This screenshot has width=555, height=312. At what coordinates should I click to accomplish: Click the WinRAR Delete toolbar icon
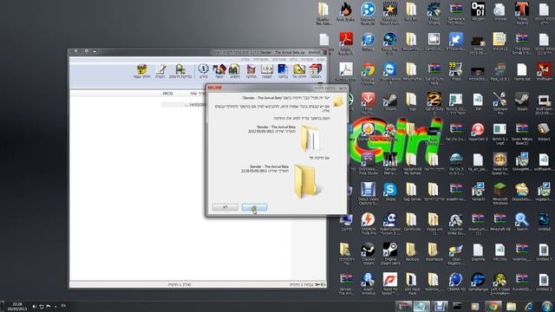pos(251,71)
